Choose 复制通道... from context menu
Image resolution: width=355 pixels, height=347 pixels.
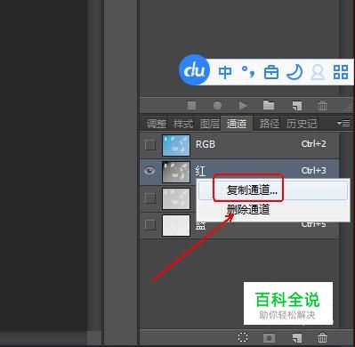273,190
